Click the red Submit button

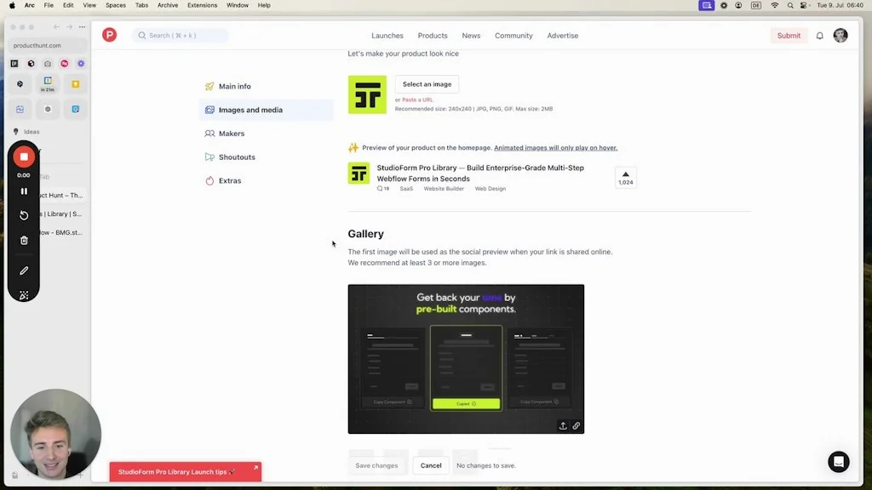point(788,35)
